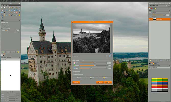Select Logarithmic histogram scale radio
The height and width of the screenshot is (102, 171).
[3, 26]
